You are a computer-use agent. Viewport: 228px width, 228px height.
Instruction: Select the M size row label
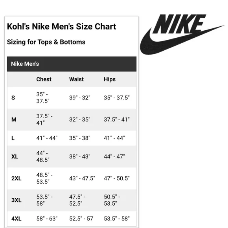pyautogui.click(x=14, y=120)
